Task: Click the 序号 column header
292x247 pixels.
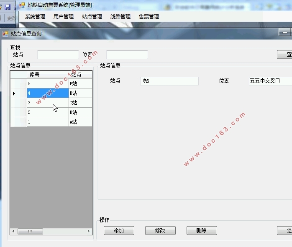Action: coord(48,75)
